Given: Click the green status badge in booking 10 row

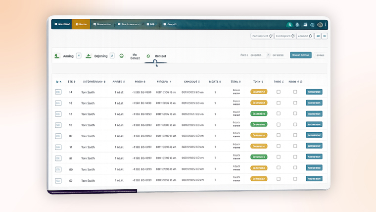Looking at the screenshot, I should coord(259,124).
